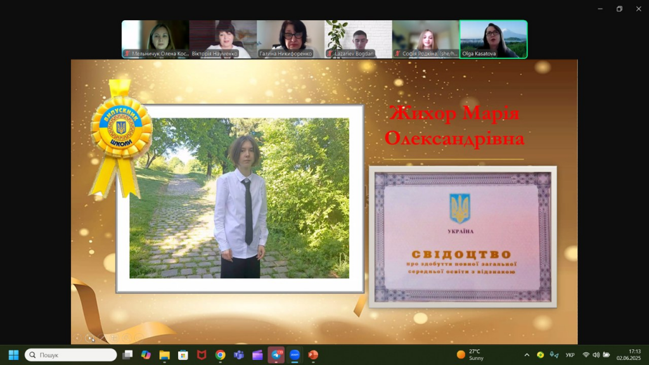Open PowerPoint from the taskbar
Screen dimensions: 649x365
[313, 355]
